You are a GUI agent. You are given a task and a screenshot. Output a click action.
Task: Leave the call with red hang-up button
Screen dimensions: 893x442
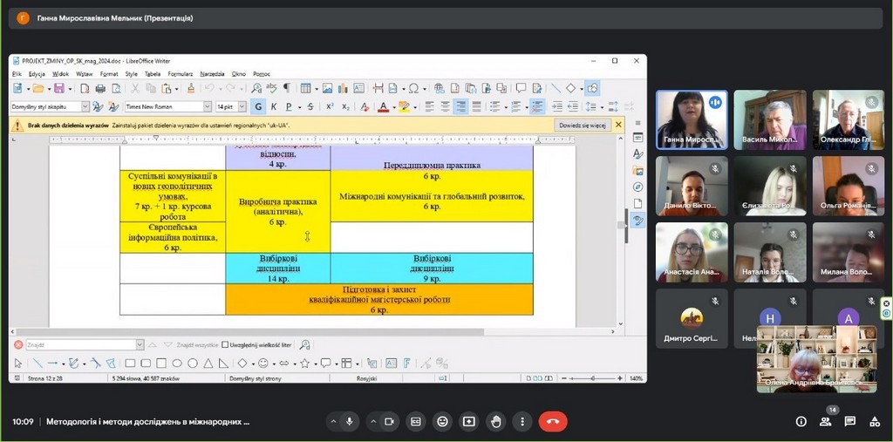552,421
